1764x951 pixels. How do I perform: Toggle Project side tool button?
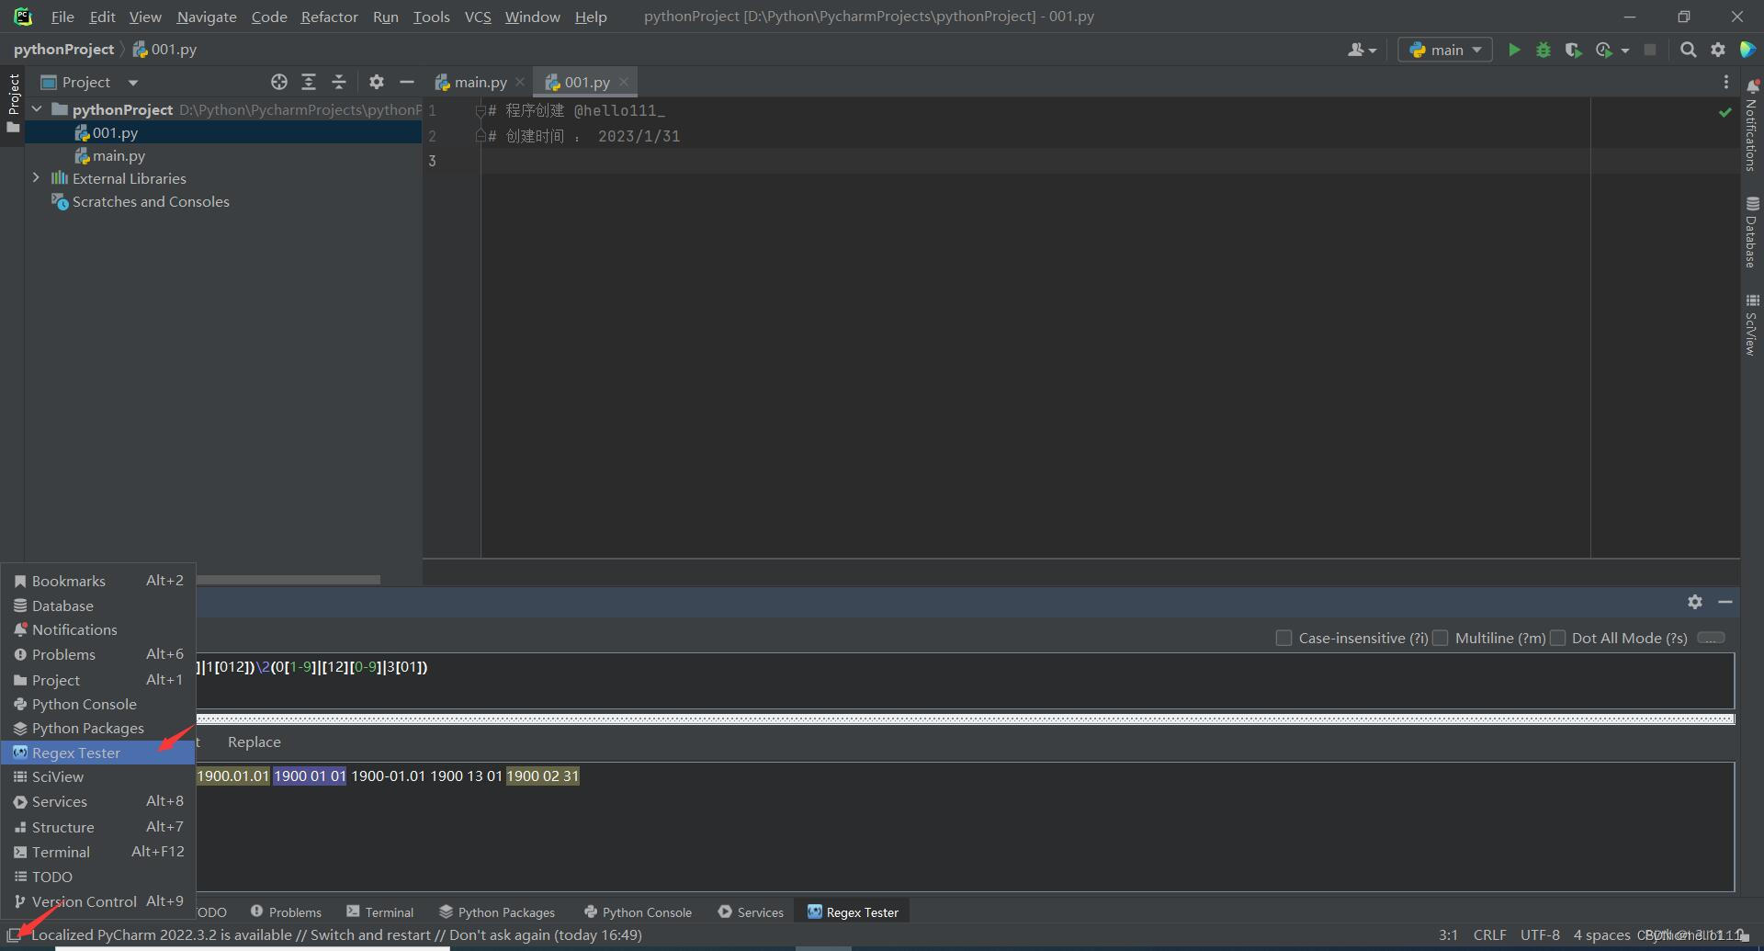(13, 102)
